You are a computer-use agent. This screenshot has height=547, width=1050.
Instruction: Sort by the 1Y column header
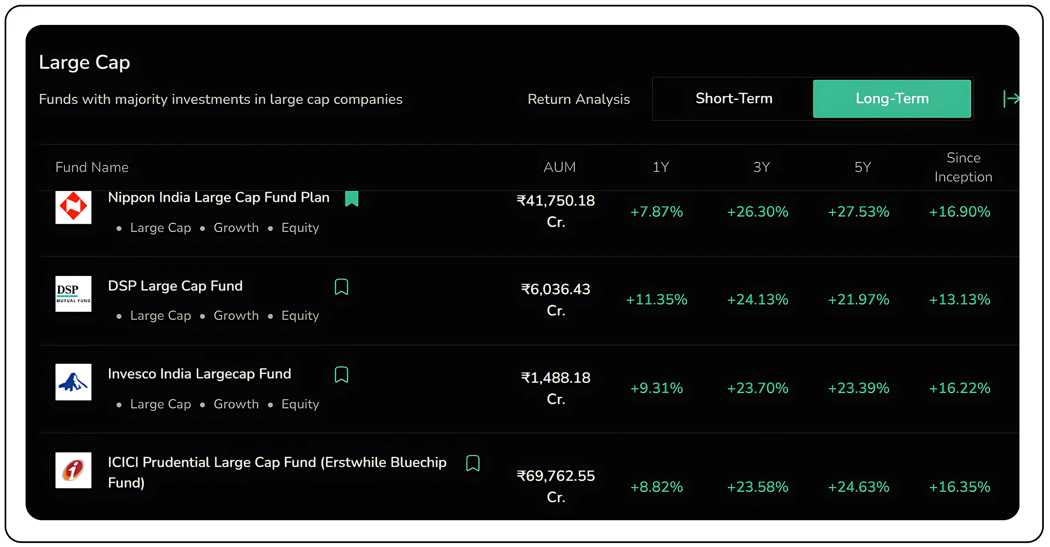click(660, 167)
